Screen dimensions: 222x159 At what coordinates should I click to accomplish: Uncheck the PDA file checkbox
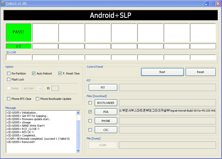(x=90, y=112)
